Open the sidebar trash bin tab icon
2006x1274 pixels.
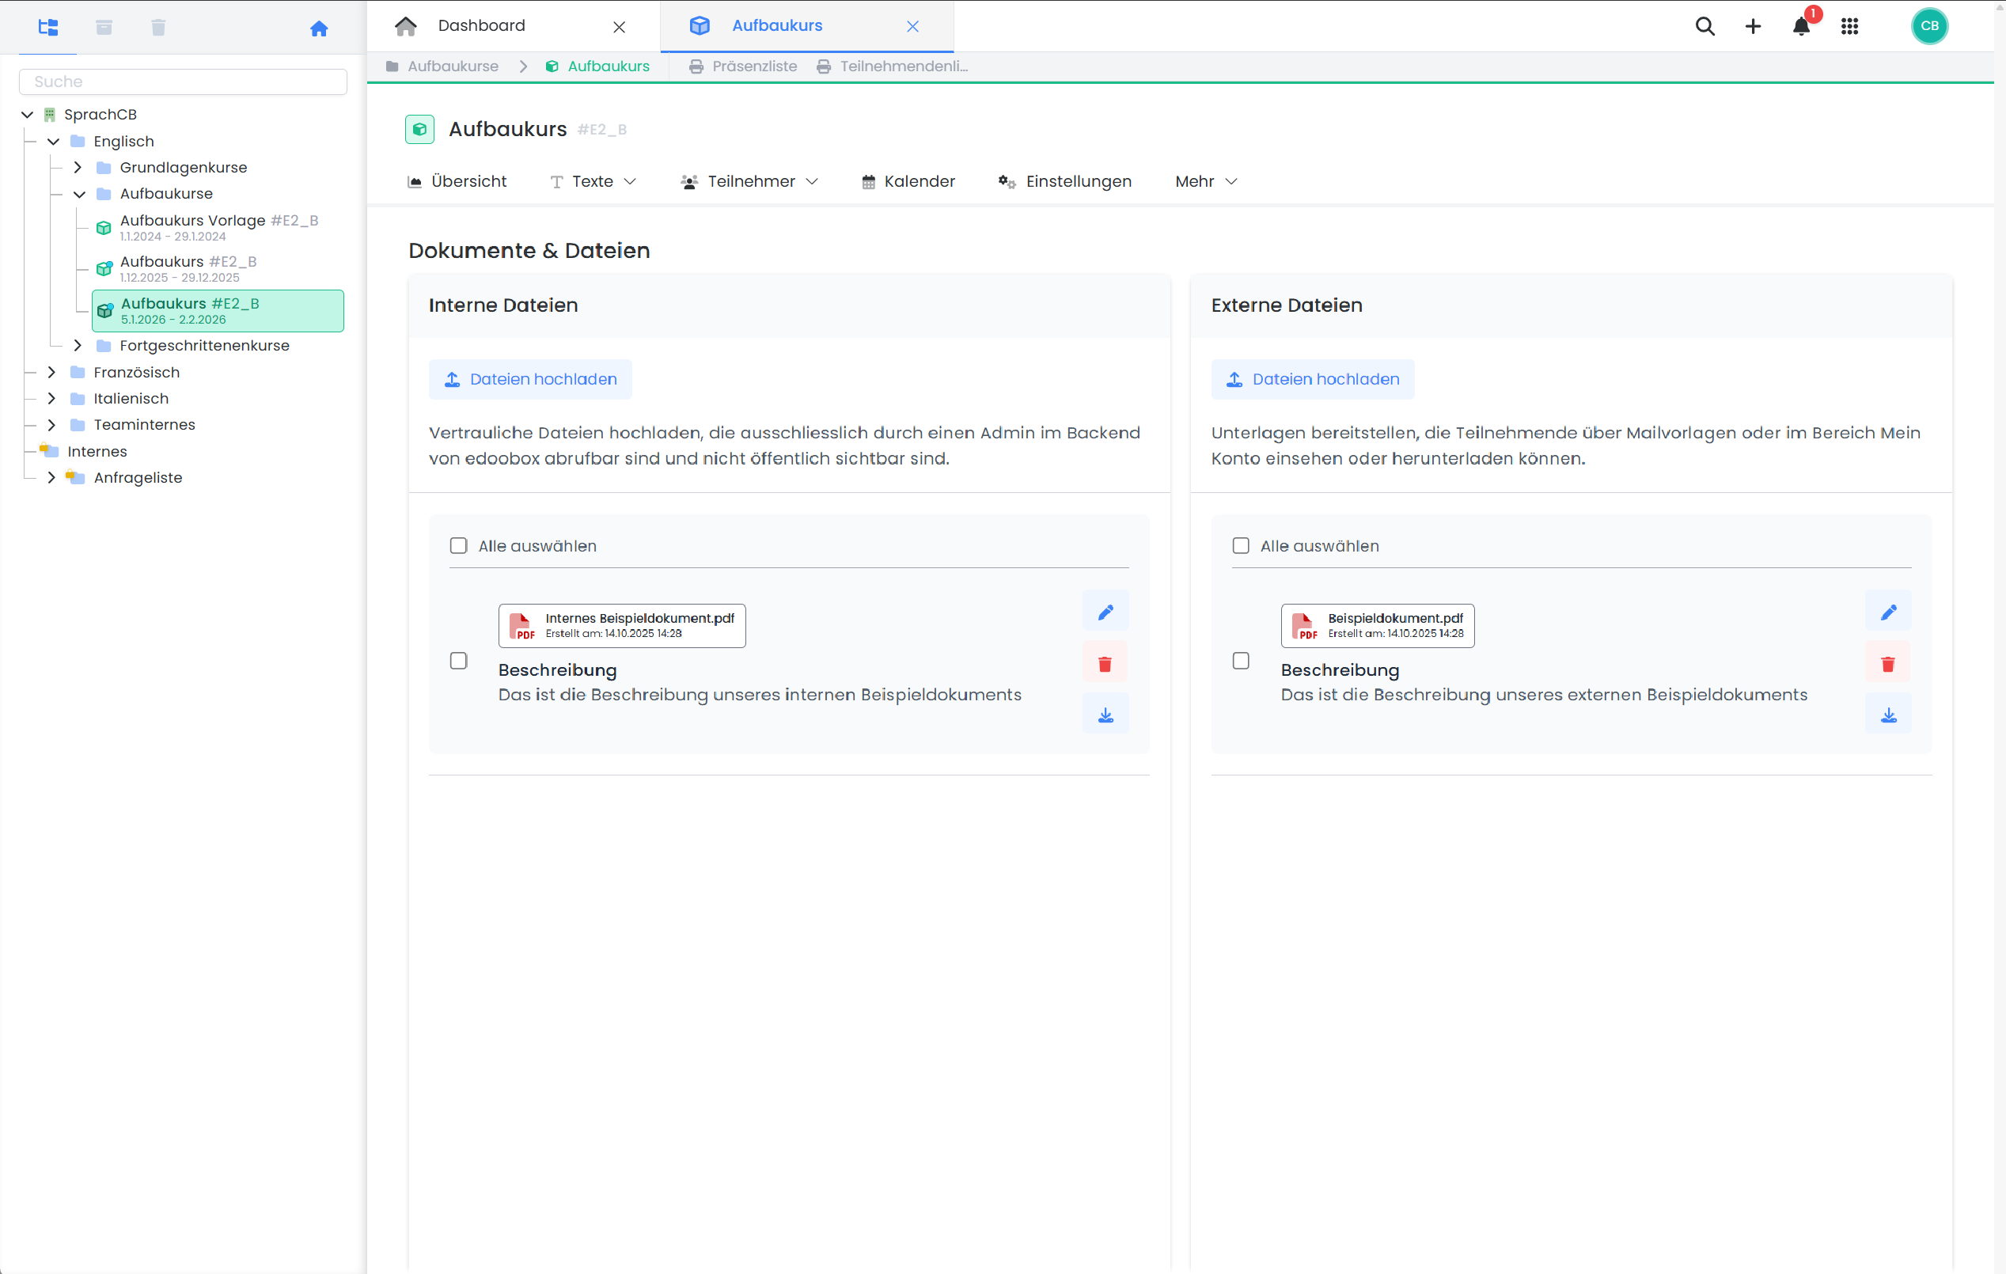tap(158, 28)
